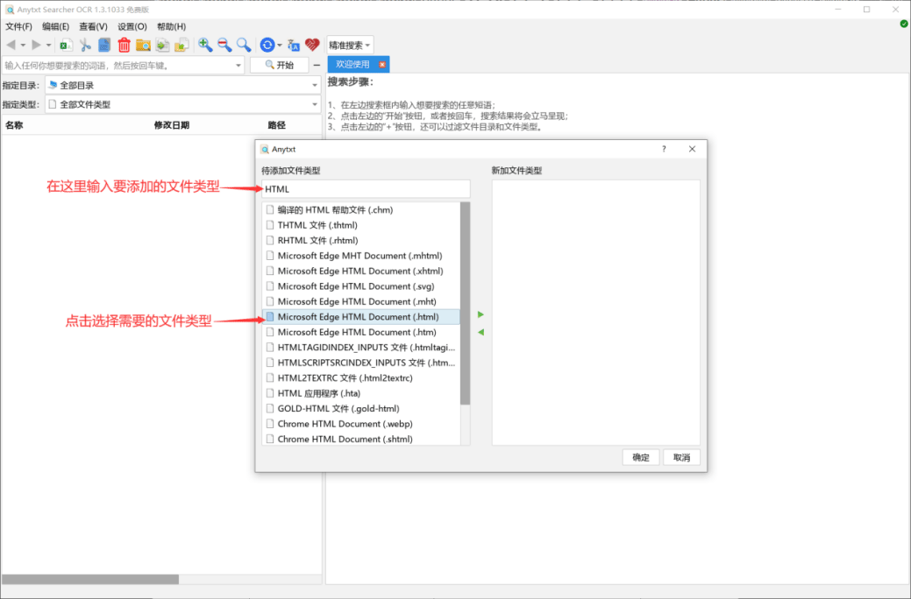This screenshot has height=599, width=911.
Task: Open refresh icon dropdown arrow
Action: [x=280, y=46]
